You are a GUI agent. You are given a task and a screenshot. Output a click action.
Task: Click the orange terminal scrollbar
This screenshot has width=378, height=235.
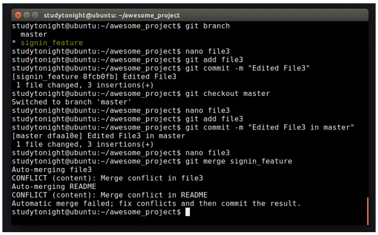pyautogui.click(x=368, y=211)
